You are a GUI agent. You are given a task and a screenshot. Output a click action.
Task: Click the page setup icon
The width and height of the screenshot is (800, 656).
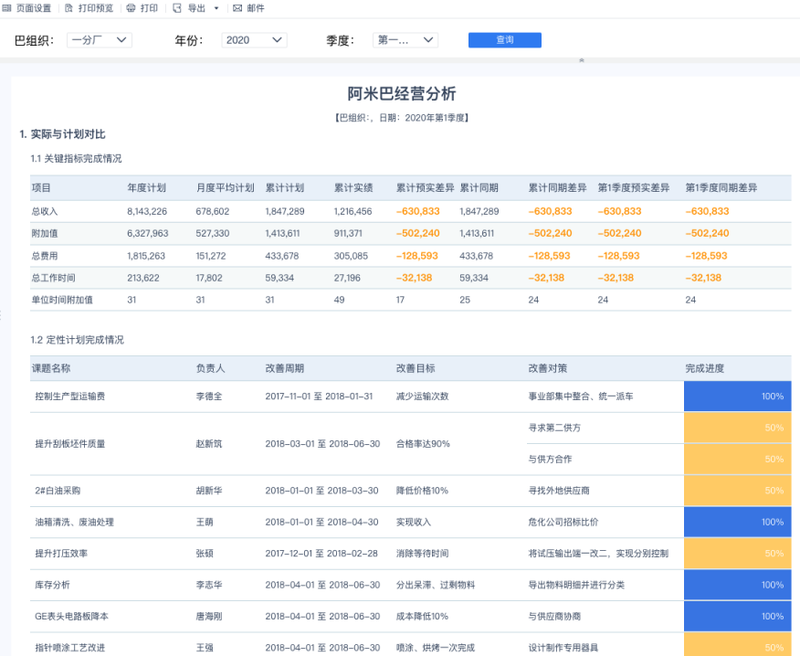coord(6,8)
